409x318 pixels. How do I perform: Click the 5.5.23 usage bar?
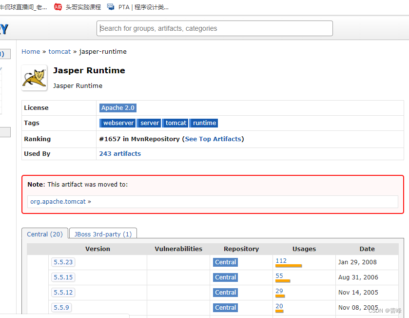(x=289, y=266)
